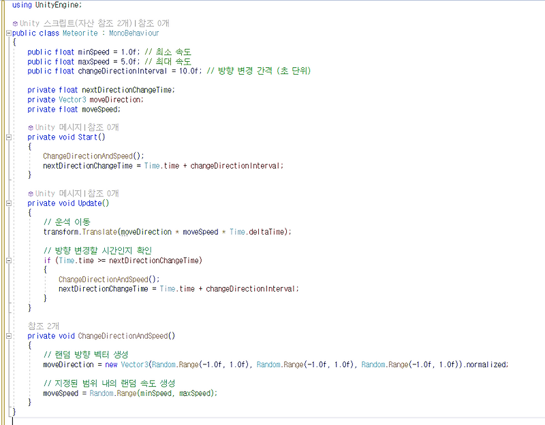
Task: Click Unity script icon above the class declaration
Action: 15,24
